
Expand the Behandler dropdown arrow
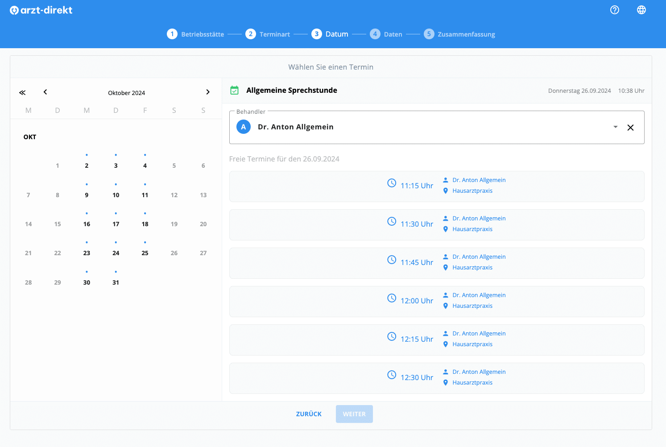pyautogui.click(x=616, y=127)
